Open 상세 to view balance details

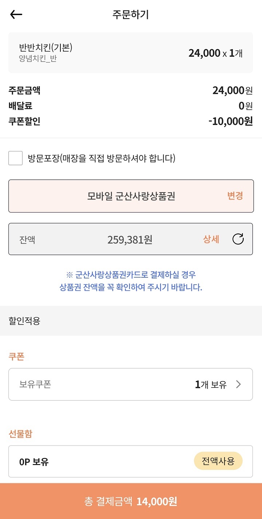pos(211,239)
